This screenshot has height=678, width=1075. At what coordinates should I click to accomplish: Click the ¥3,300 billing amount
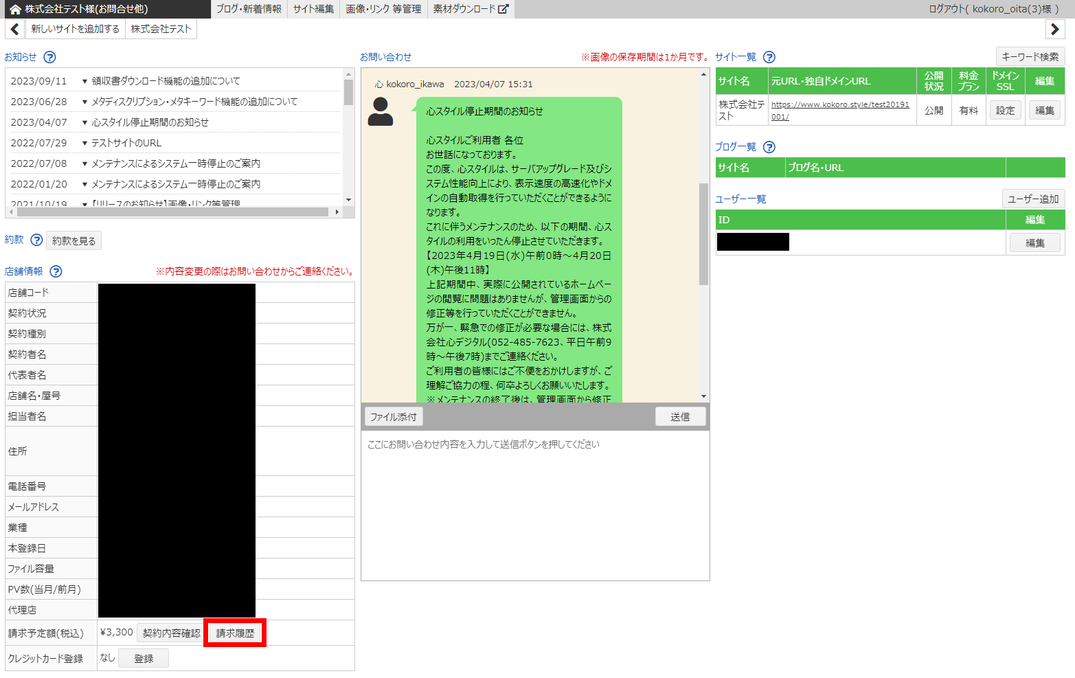click(117, 633)
